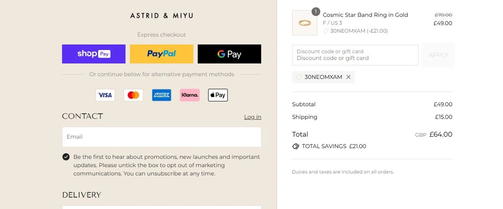
Task: Click the 'Express checkout' label
Action: click(x=162, y=35)
